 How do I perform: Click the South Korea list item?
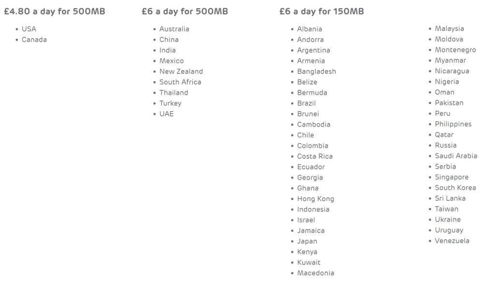tap(455, 187)
